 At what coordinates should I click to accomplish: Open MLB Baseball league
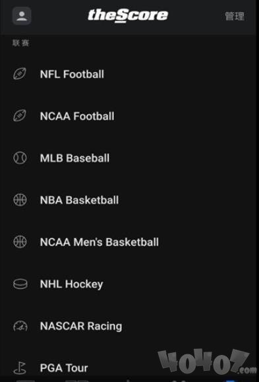point(74,158)
